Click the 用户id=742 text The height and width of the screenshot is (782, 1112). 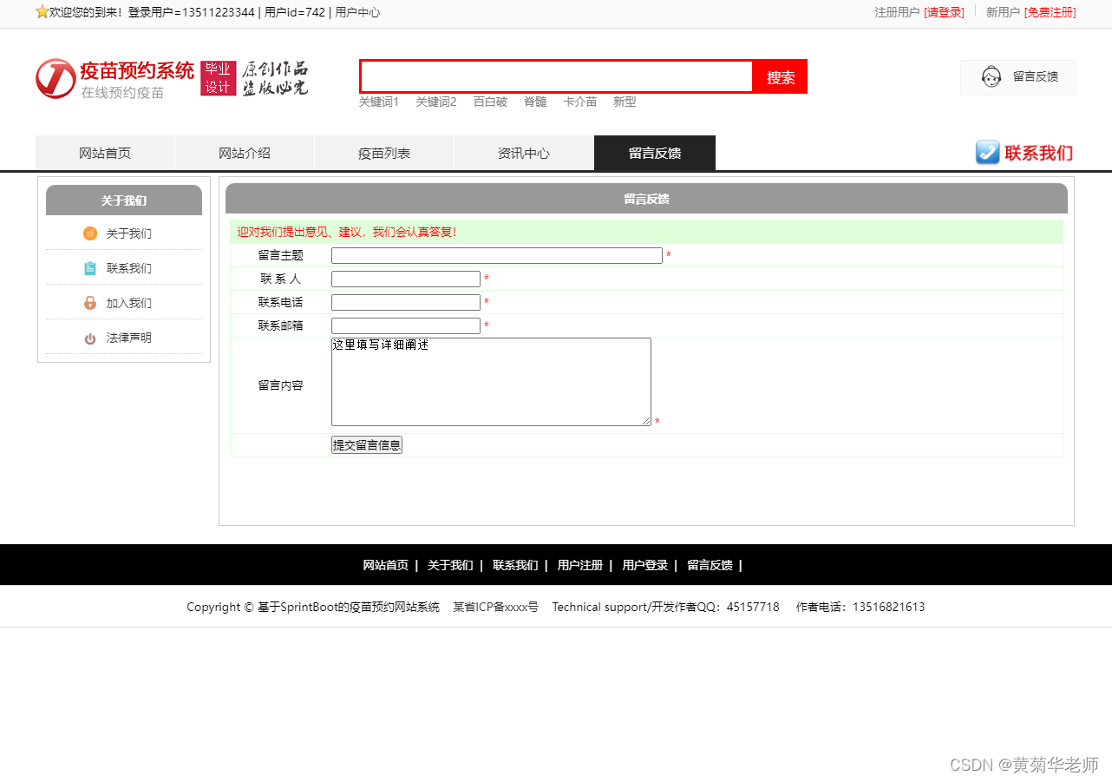[295, 12]
